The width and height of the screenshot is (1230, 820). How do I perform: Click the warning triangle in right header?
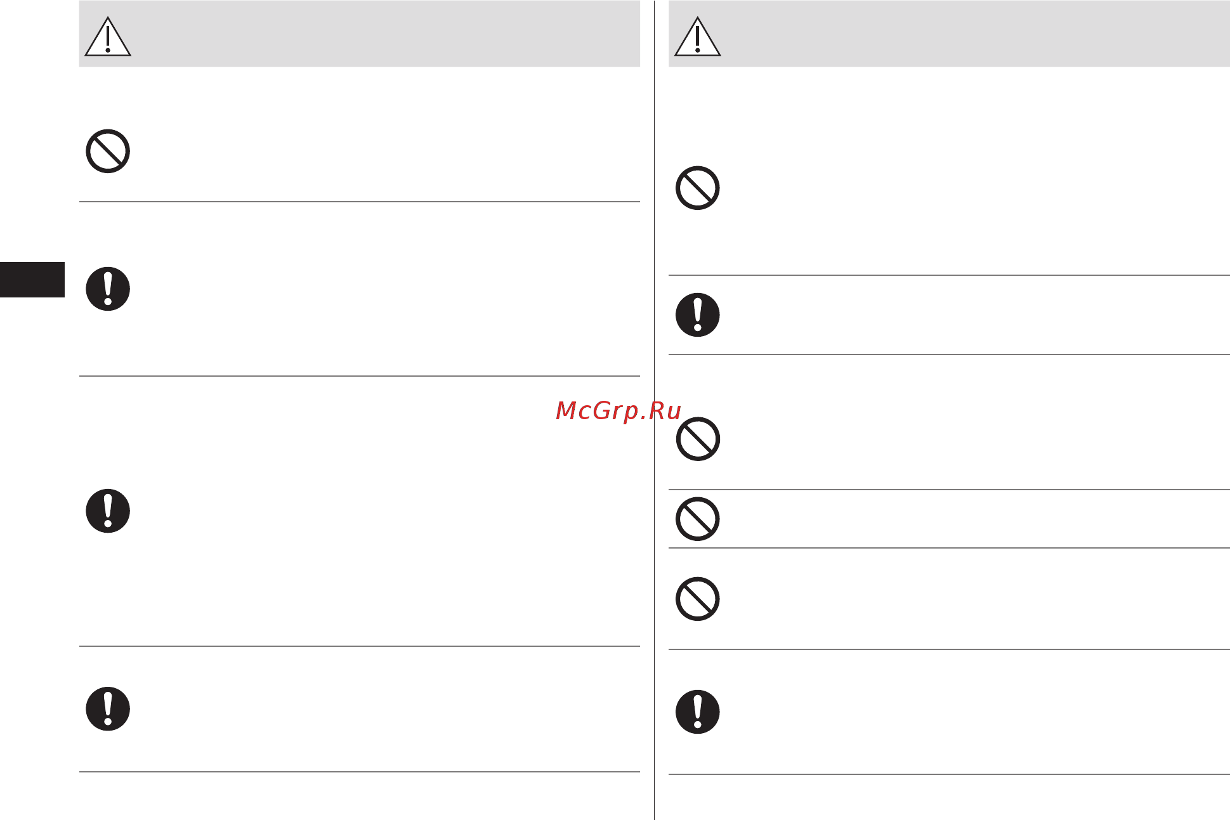coord(697,37)
